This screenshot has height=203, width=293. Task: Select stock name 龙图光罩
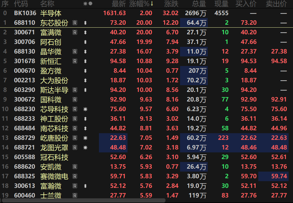(54, 147)
